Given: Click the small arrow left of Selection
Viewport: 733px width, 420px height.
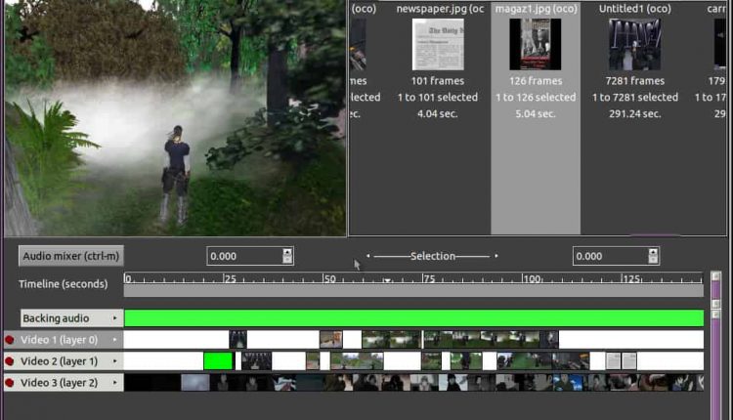Looking at the screenshot, I should pyautogui.click(x=368, y=256).
